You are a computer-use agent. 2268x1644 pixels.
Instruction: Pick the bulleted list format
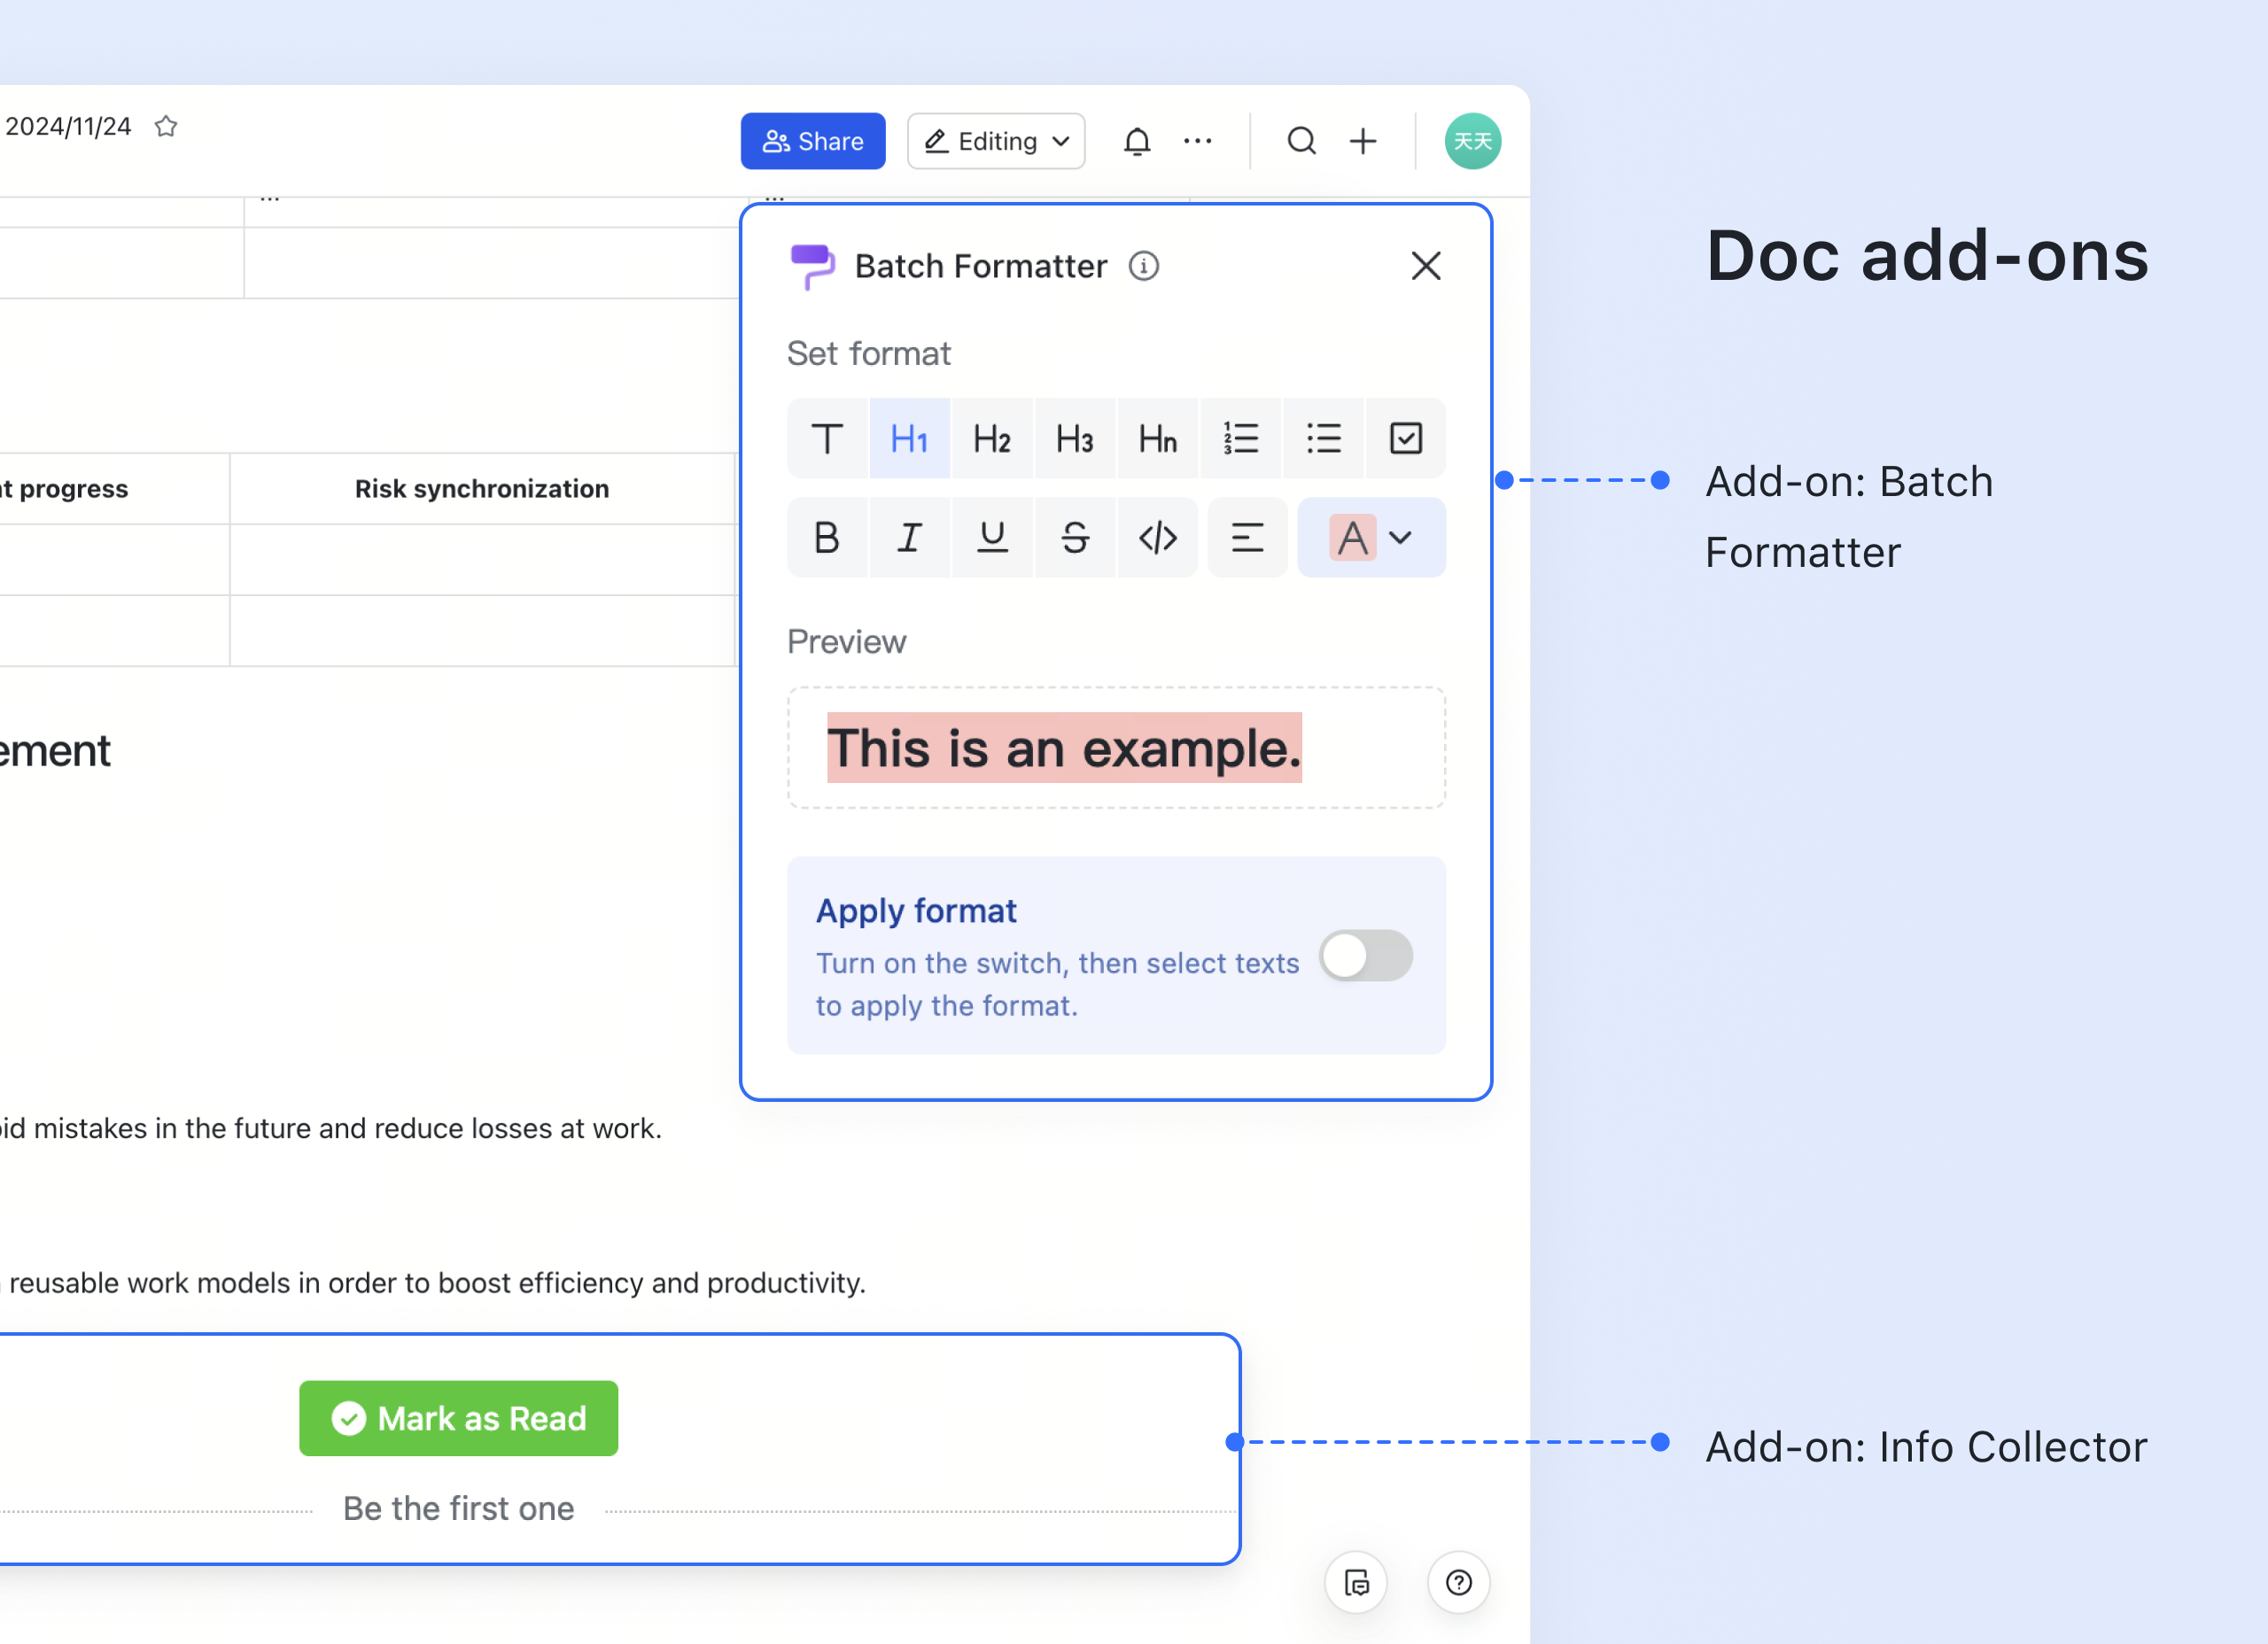[x=1323, y=438]
